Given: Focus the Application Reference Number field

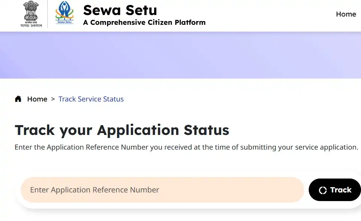Looking at the screenshot, I should point(162,190).
